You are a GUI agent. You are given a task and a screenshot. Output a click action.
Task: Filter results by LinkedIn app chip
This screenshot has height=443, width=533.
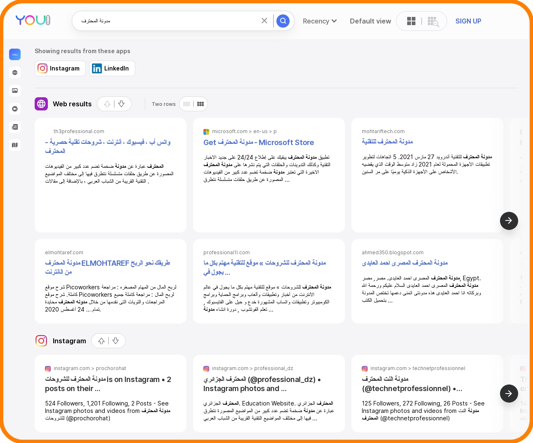(x=112, y=68)
